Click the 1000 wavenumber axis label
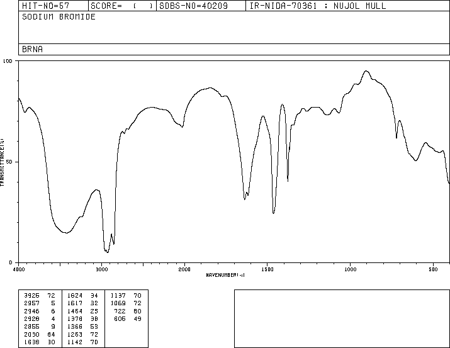The height and width of the screenshot is (348, 450). point(350,269)
